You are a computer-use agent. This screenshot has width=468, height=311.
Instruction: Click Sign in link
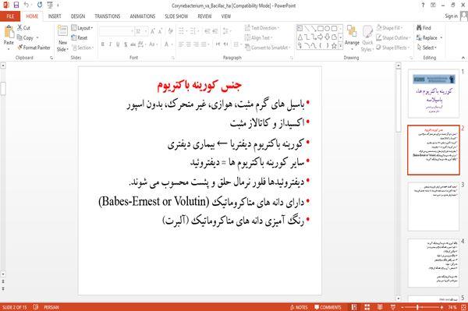point(451,16)
